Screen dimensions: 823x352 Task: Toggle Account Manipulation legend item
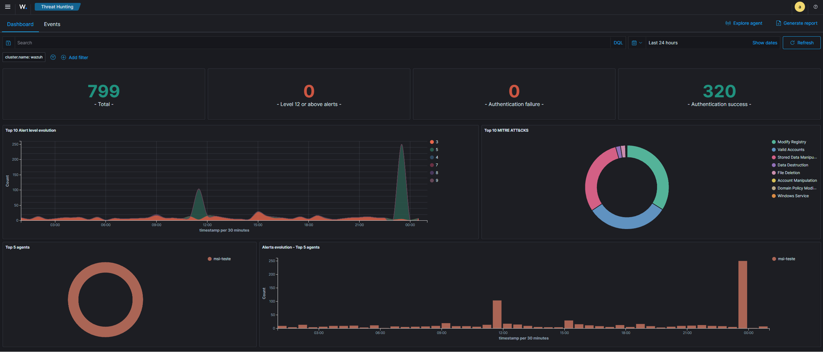(x=794, y=181)
